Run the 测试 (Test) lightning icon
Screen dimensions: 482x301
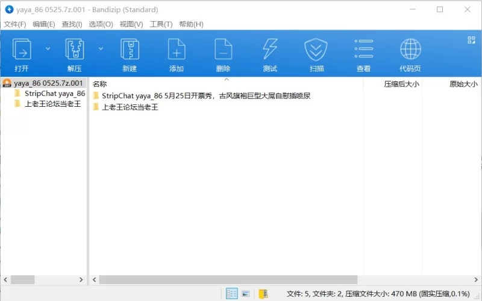[x=270, y=49]
